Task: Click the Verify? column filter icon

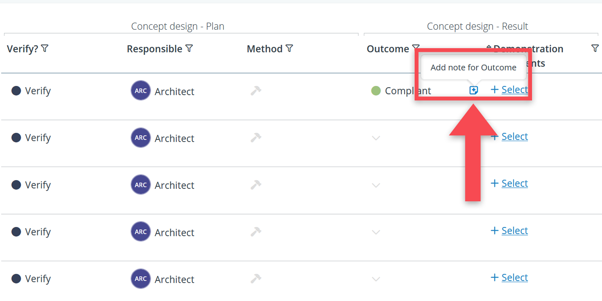Action: (45, 49)
